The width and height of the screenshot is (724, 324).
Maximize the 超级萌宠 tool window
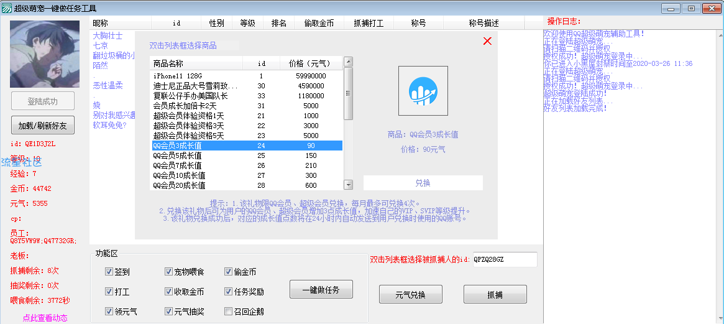(691, 8)
